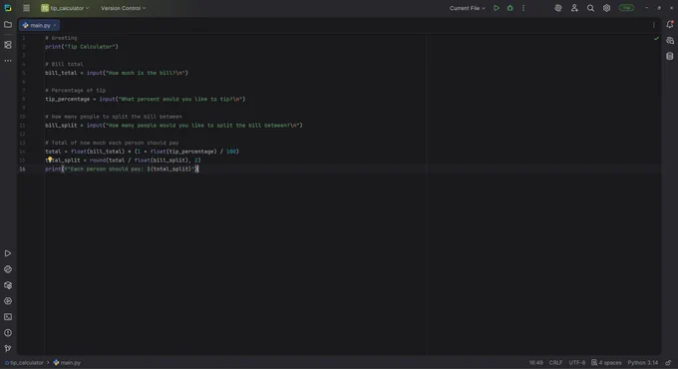
Task: Close the main.py tab
Action: pos(55,26)
